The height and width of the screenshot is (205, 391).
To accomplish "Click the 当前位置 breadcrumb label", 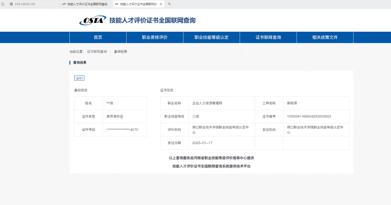I will [77, 52].
